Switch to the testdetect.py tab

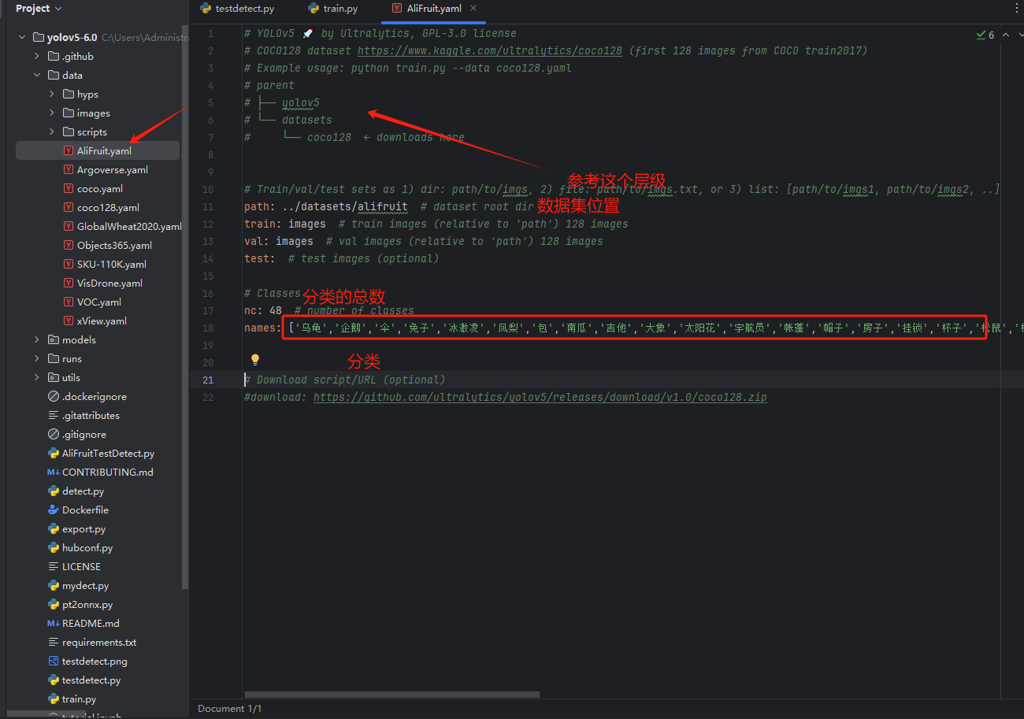pyautogui.click(x=244, y=9)
